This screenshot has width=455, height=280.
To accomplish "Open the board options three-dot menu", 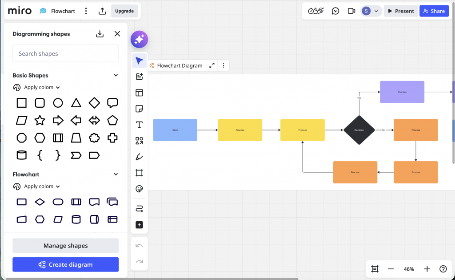I will [86, 11].
